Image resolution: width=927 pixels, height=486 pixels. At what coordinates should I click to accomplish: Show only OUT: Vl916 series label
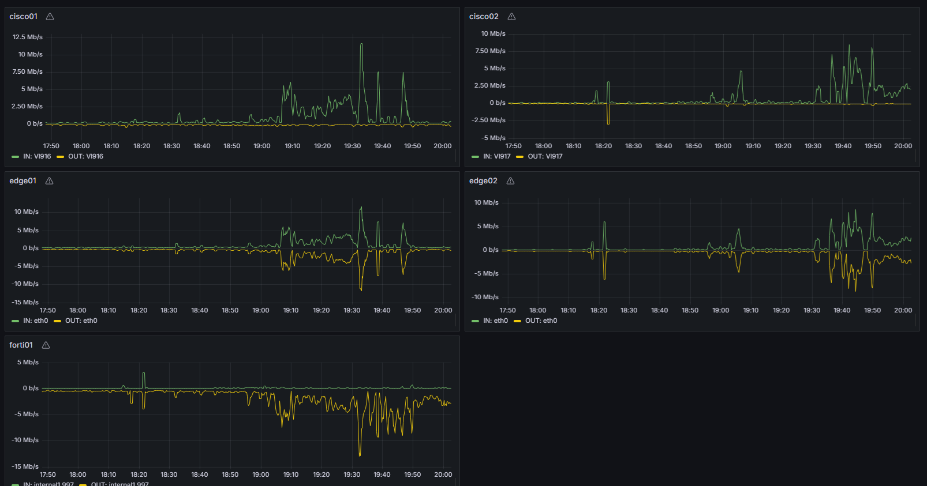coord(85,156)
